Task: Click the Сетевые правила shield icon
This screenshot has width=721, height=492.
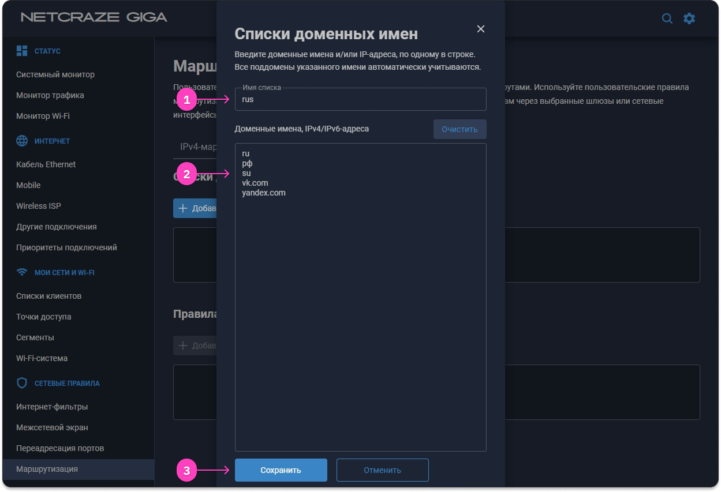Action: (x=22, y=383)
